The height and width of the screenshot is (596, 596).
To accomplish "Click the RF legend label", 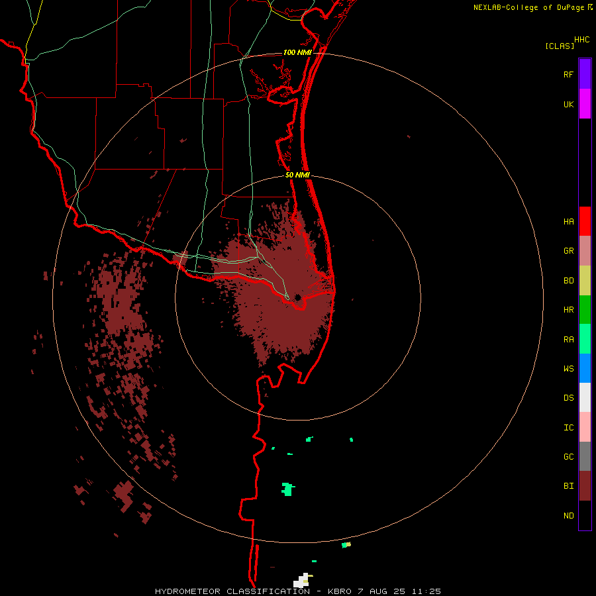I will point(568,74).
